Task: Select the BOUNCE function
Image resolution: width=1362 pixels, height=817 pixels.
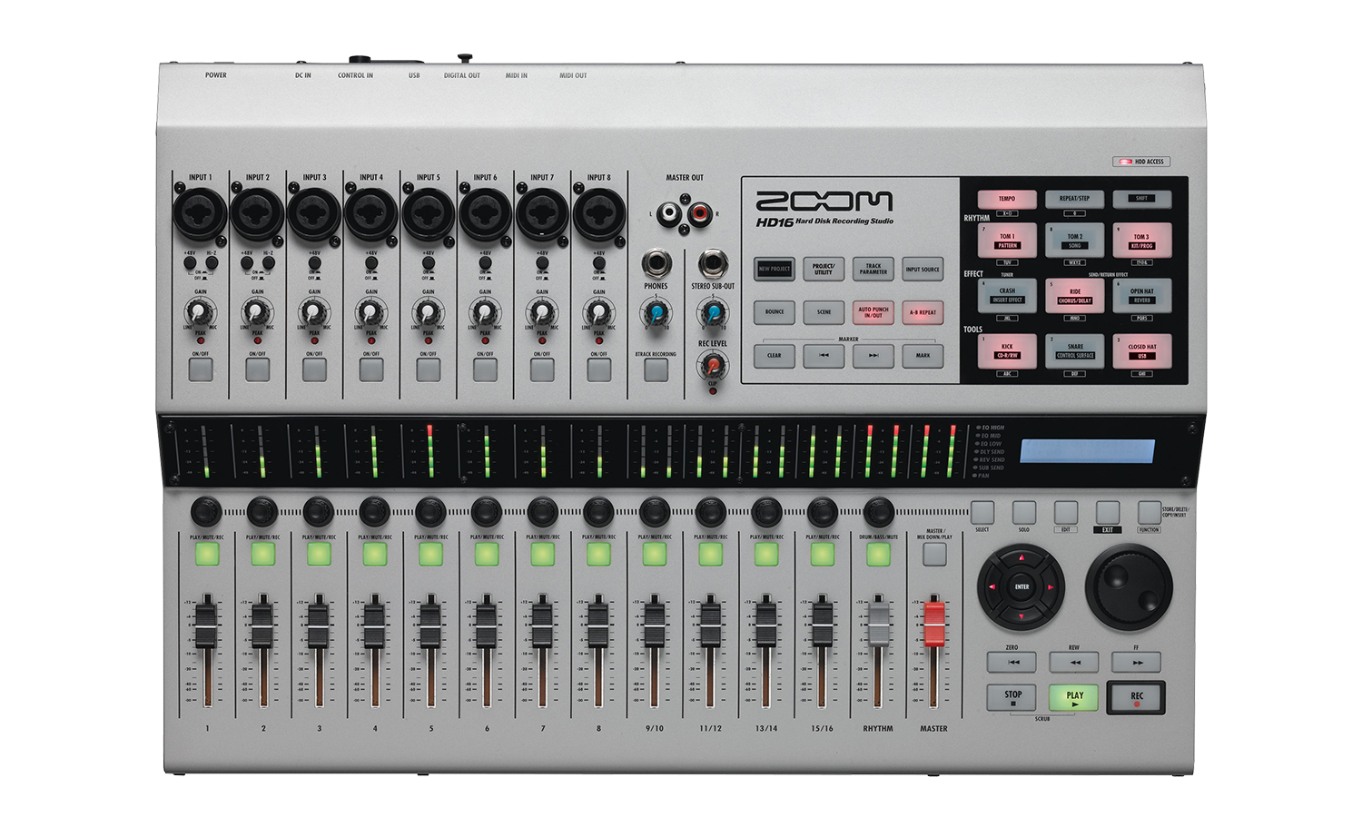Action: [775, 312]
